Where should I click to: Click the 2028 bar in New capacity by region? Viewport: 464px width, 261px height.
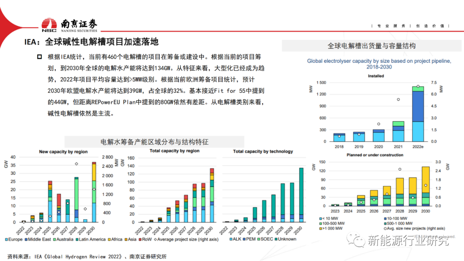(76, 200)
